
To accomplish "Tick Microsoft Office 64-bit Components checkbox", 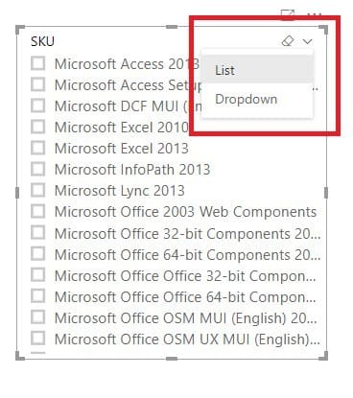I will [x=37, y=253].
